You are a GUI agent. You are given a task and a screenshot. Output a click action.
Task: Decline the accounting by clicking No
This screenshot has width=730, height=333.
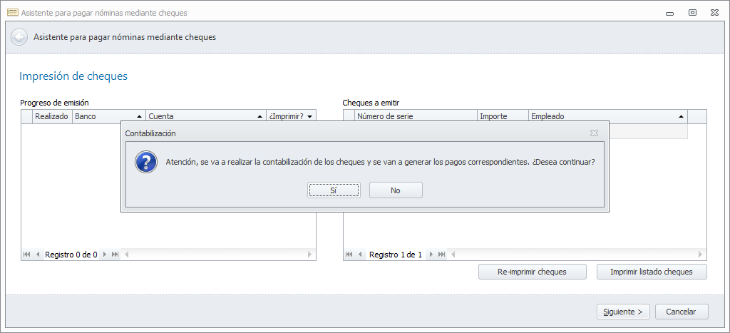pyautogui.click(x=396, y=190)
